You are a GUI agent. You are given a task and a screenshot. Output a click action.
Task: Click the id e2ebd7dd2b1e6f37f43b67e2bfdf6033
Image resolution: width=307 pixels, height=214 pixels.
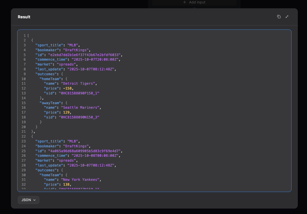(84, 55)
